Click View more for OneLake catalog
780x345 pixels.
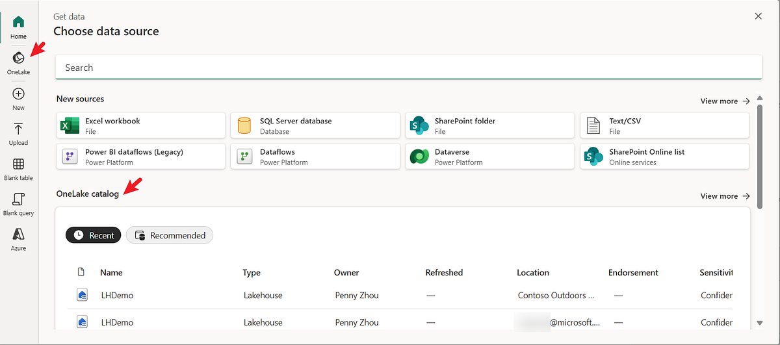tap(725, 196)
